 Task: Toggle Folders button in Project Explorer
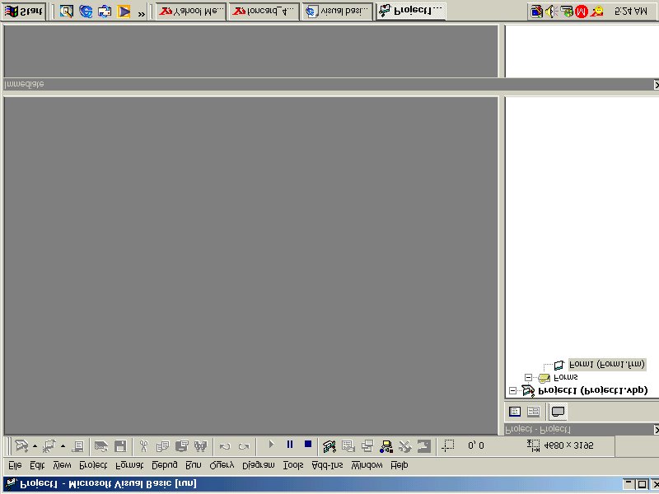(559, 411)
